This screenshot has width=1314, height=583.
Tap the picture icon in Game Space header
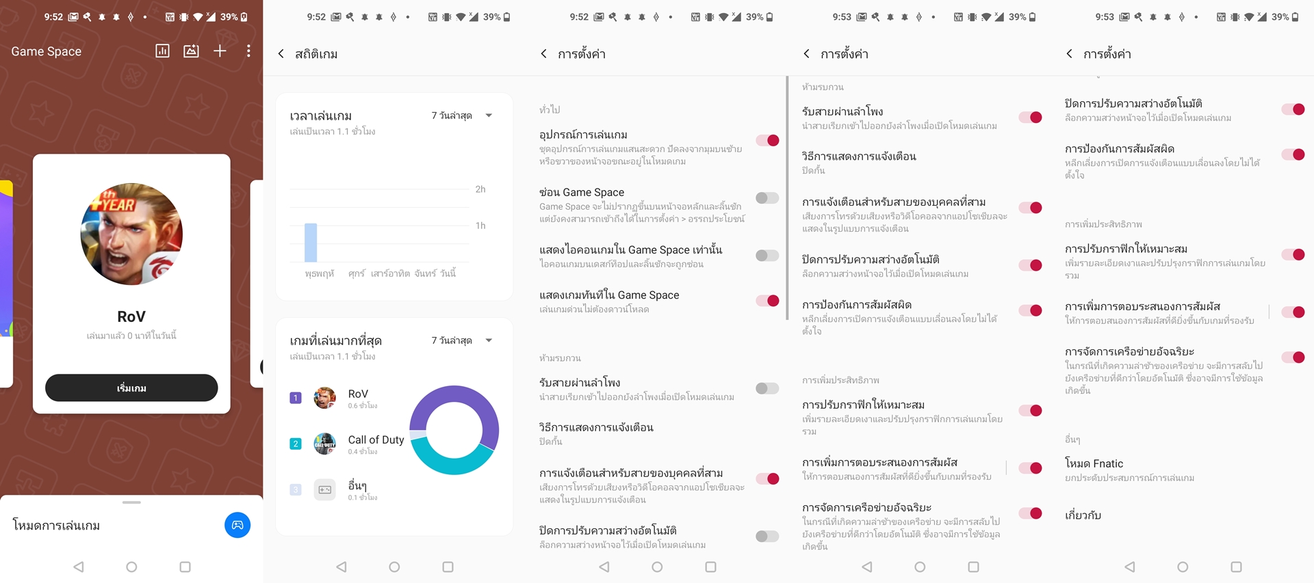[x=191, y=51]
